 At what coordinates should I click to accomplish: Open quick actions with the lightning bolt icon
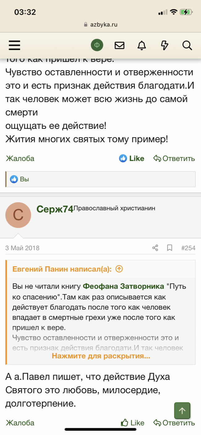[164, 45]
